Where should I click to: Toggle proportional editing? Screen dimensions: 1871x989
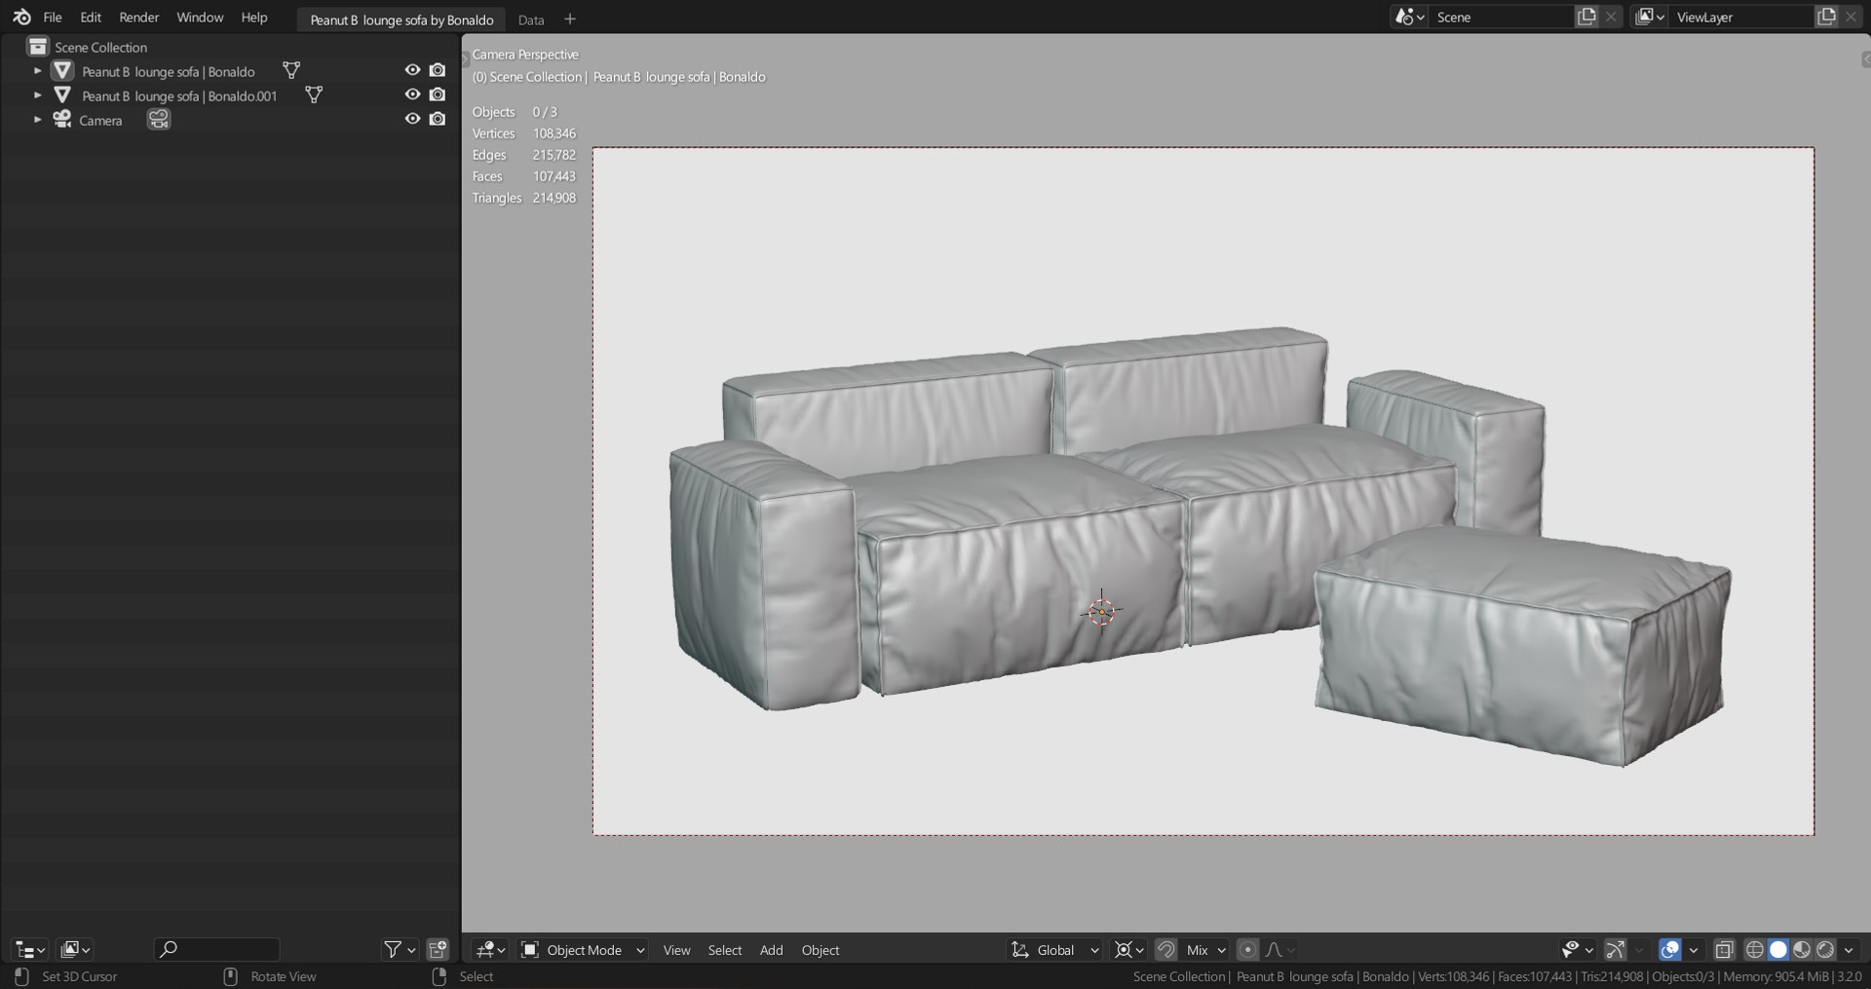[1247, 949]
